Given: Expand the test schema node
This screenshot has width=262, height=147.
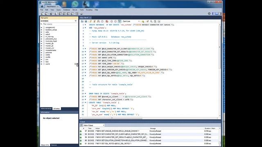Looking at the screenshot, I should [41, 62].
